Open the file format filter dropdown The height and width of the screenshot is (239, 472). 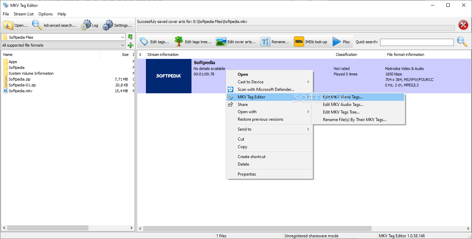(123, 45)
